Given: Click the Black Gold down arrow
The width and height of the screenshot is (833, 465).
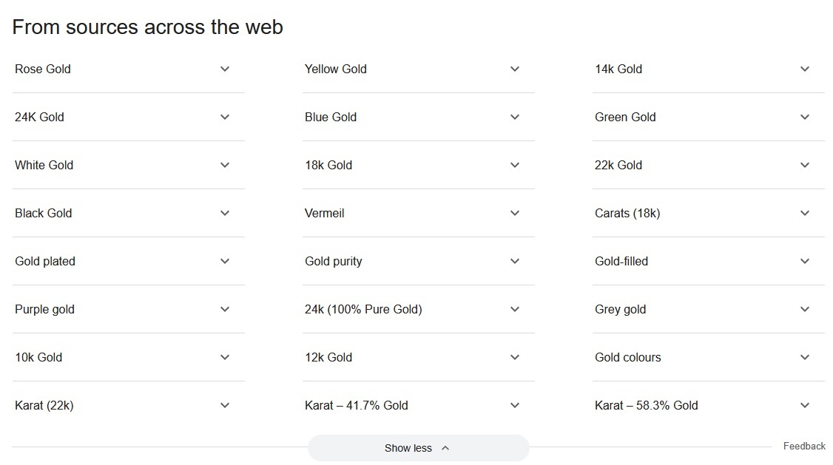Looking at the screenshot, I should 225,213.
